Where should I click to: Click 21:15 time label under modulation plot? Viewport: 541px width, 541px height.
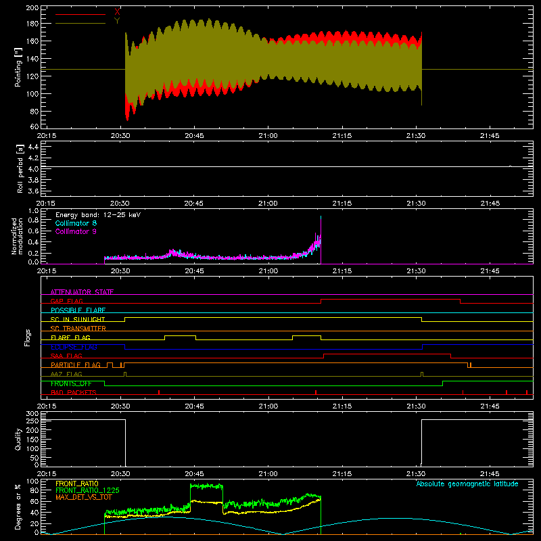(342, 271)
